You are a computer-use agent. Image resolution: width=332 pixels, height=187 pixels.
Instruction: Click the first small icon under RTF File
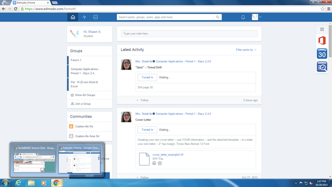(x=154, y=163)
